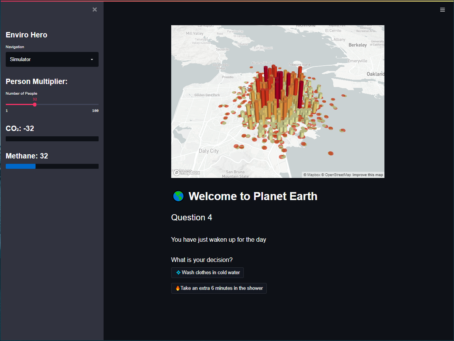Choose Take an extra 6 minutes in the shower

click(x=219, y=288)
